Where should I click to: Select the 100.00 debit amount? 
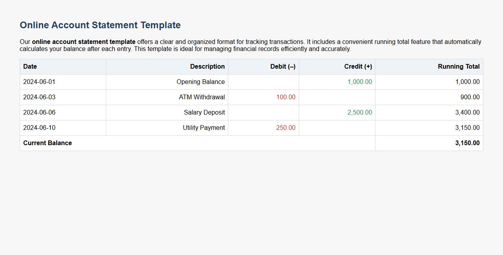[x=285, y=97]
